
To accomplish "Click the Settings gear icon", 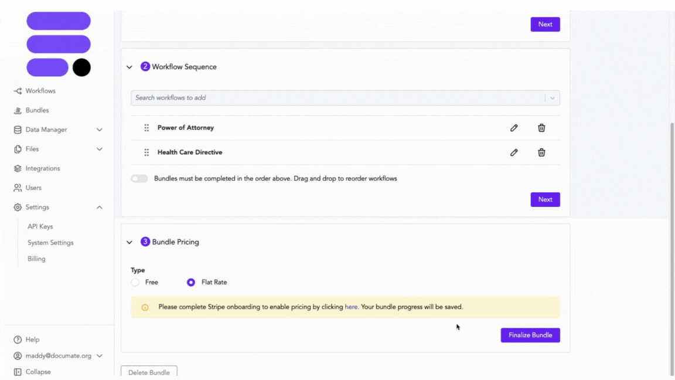I will 18,207.
